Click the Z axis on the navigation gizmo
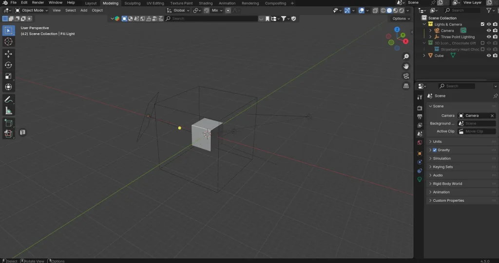This screenshot has width=499, height=263. [x=397, y=29]
